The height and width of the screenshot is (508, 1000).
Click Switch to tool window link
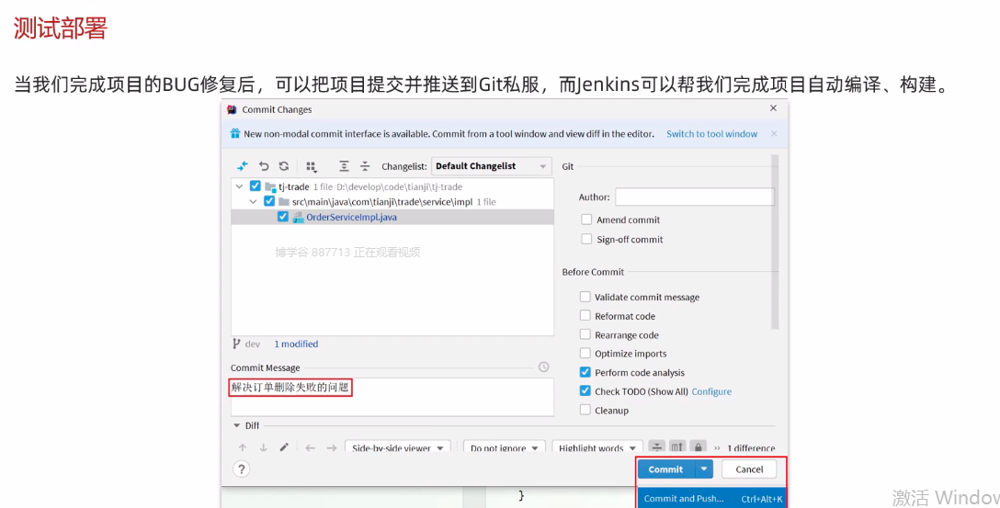pos(711,134)
